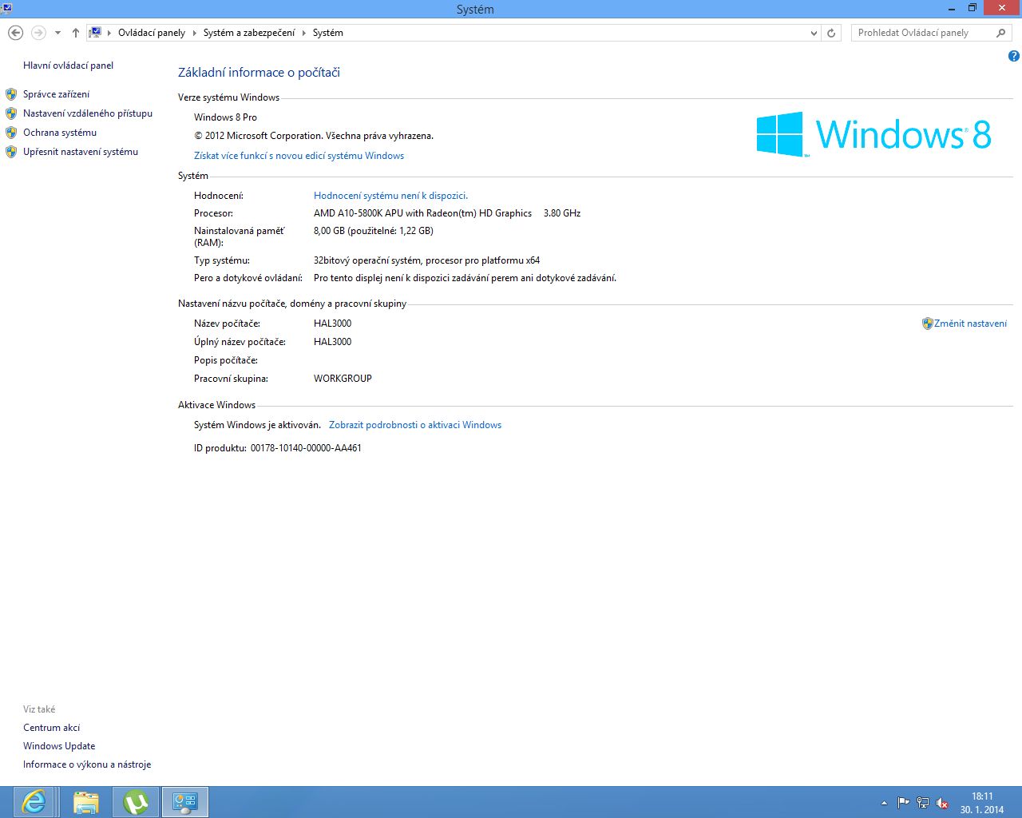Open Centrum akcí link

[51, 728]
